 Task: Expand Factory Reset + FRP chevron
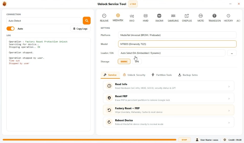coord(229,111)
